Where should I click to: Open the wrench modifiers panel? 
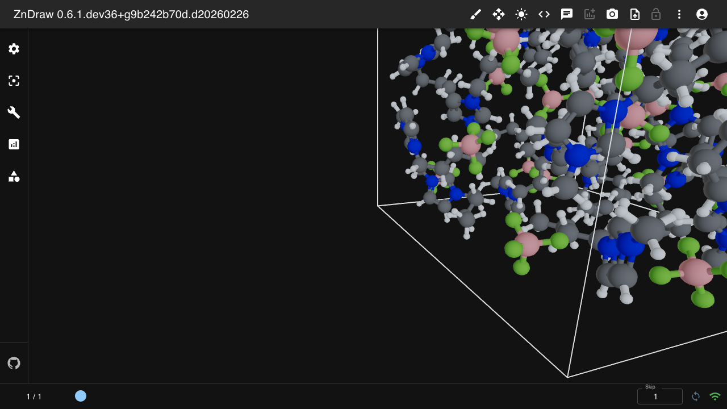click(x=14, y=112)
